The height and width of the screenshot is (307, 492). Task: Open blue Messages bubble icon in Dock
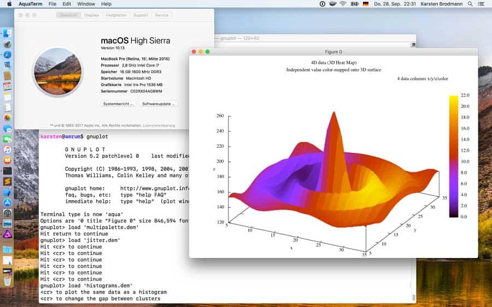(x=7, y=129)
